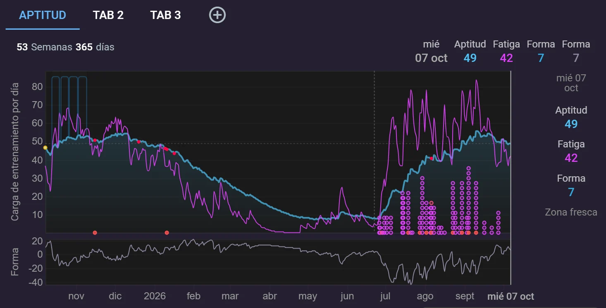
Task: Click the bold 'mié 07 oct' axis label
Action: pyautogui.click(x=511, y=296)
